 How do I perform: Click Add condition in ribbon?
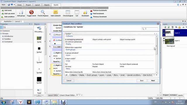(8, 17)
